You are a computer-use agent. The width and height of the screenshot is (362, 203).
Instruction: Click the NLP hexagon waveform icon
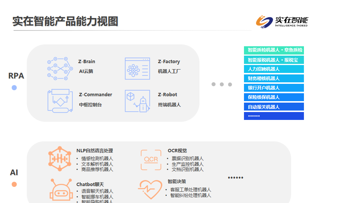60,159
